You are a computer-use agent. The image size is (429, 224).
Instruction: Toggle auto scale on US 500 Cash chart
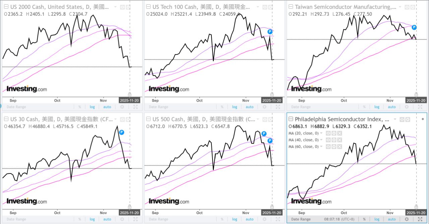pos(250,219)
